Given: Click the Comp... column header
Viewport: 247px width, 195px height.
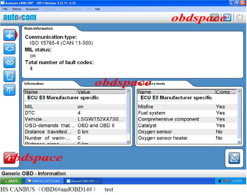Looking at the screenshot, I should 226,92.
